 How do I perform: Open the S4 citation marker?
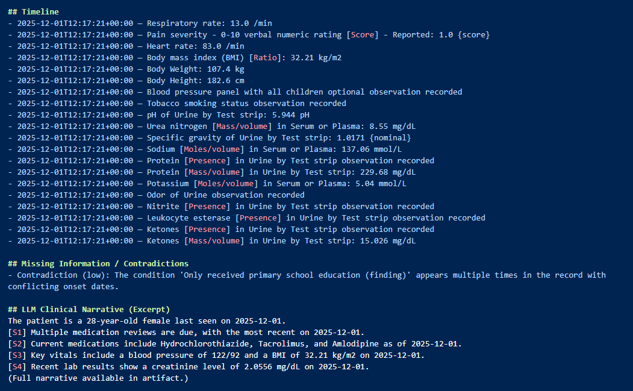(x=17, y=366)
